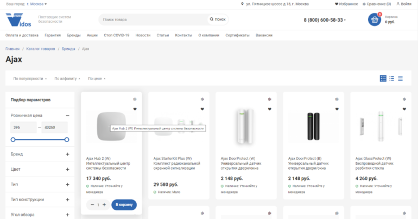Viewport: 418px width, 219px height.
Task: Open the city selector г. Москва
Action: [x=37, y=4]
